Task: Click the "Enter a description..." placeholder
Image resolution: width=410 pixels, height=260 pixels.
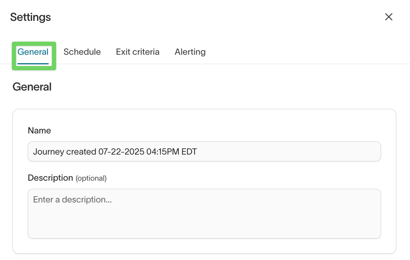Action: (72, 200)
